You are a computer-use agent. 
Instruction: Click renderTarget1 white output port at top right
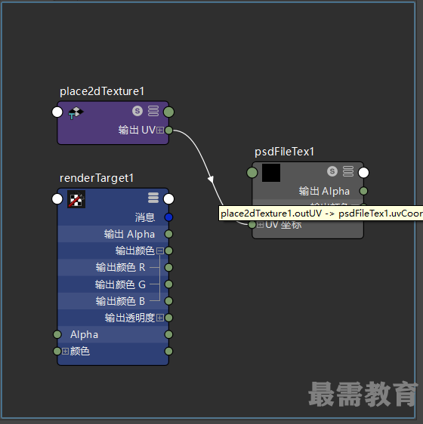pyautogui.click(x=168, y=199)
